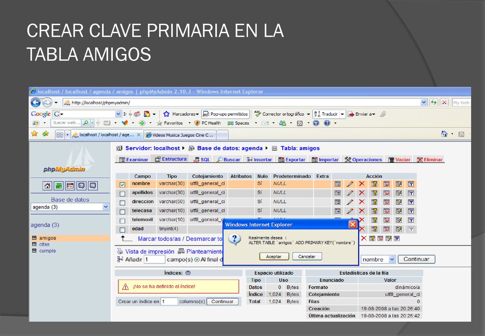Click the Añadir number of fields input
Viewport: 485px width, 336px height.
coord(154,260)
